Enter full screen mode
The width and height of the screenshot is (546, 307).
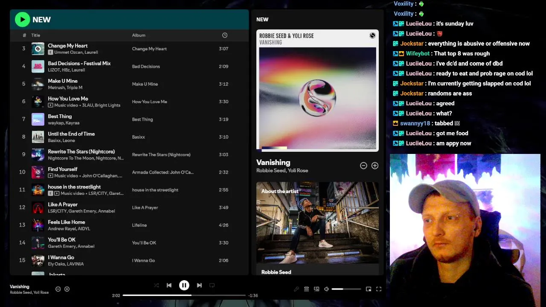tap(378, 289)
